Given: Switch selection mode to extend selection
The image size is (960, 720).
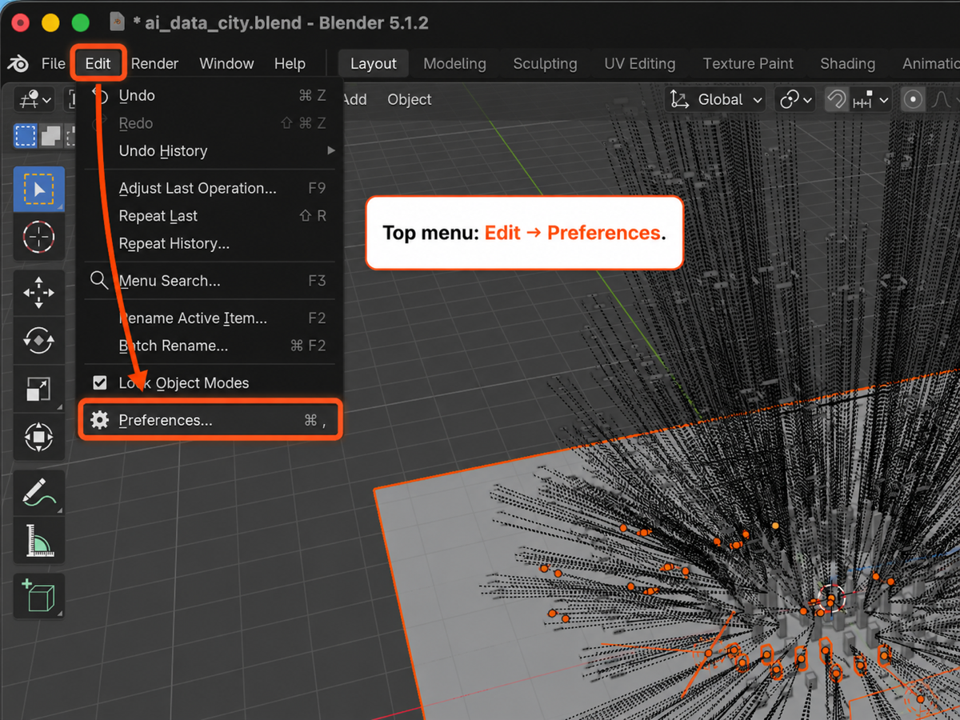Looking at the screenshot, I should tap(51, 135).
